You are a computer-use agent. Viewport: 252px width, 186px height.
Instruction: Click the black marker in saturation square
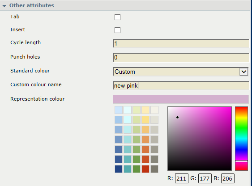point(177,118)
